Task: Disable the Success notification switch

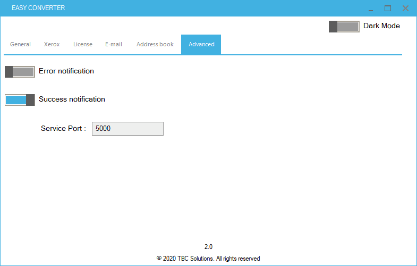Action: 20,99
